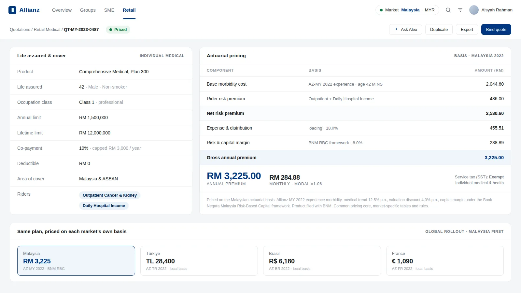
Task: Click the large RM 3,225.00 annual premium
Action: pos(234,176)
